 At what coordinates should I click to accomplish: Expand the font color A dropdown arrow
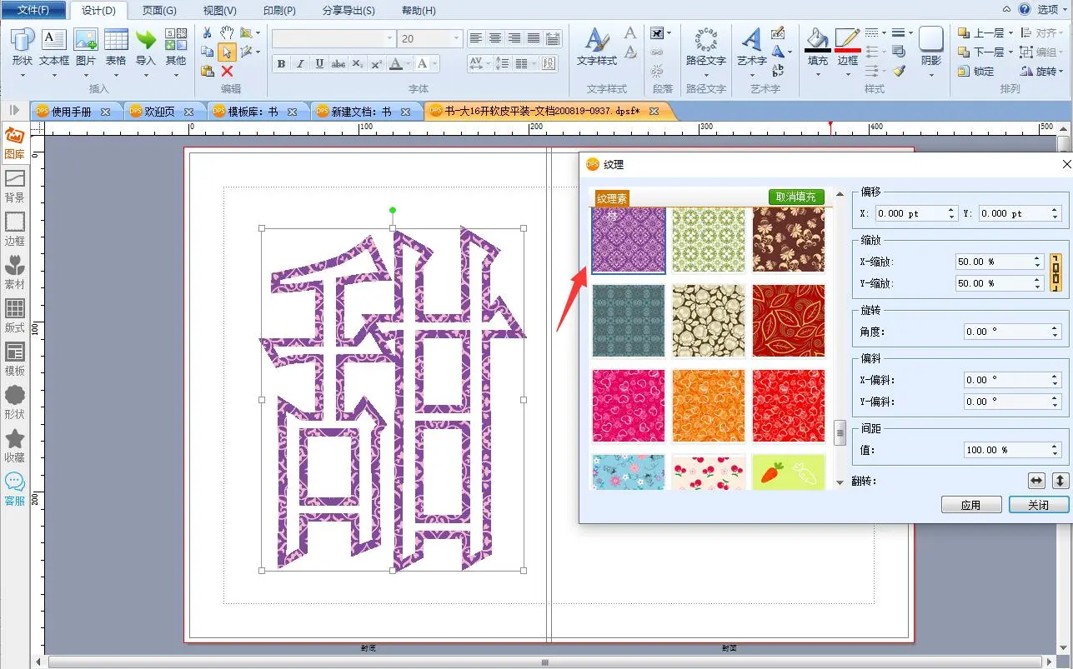(x=409, y=64)
